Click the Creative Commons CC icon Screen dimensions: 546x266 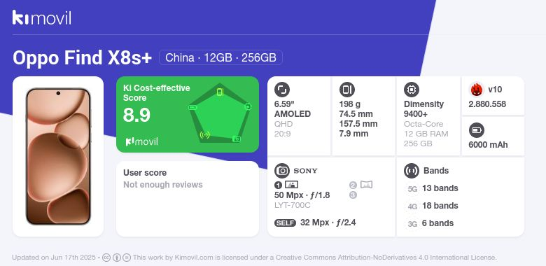pyautogui.click(x=106, y=258)
